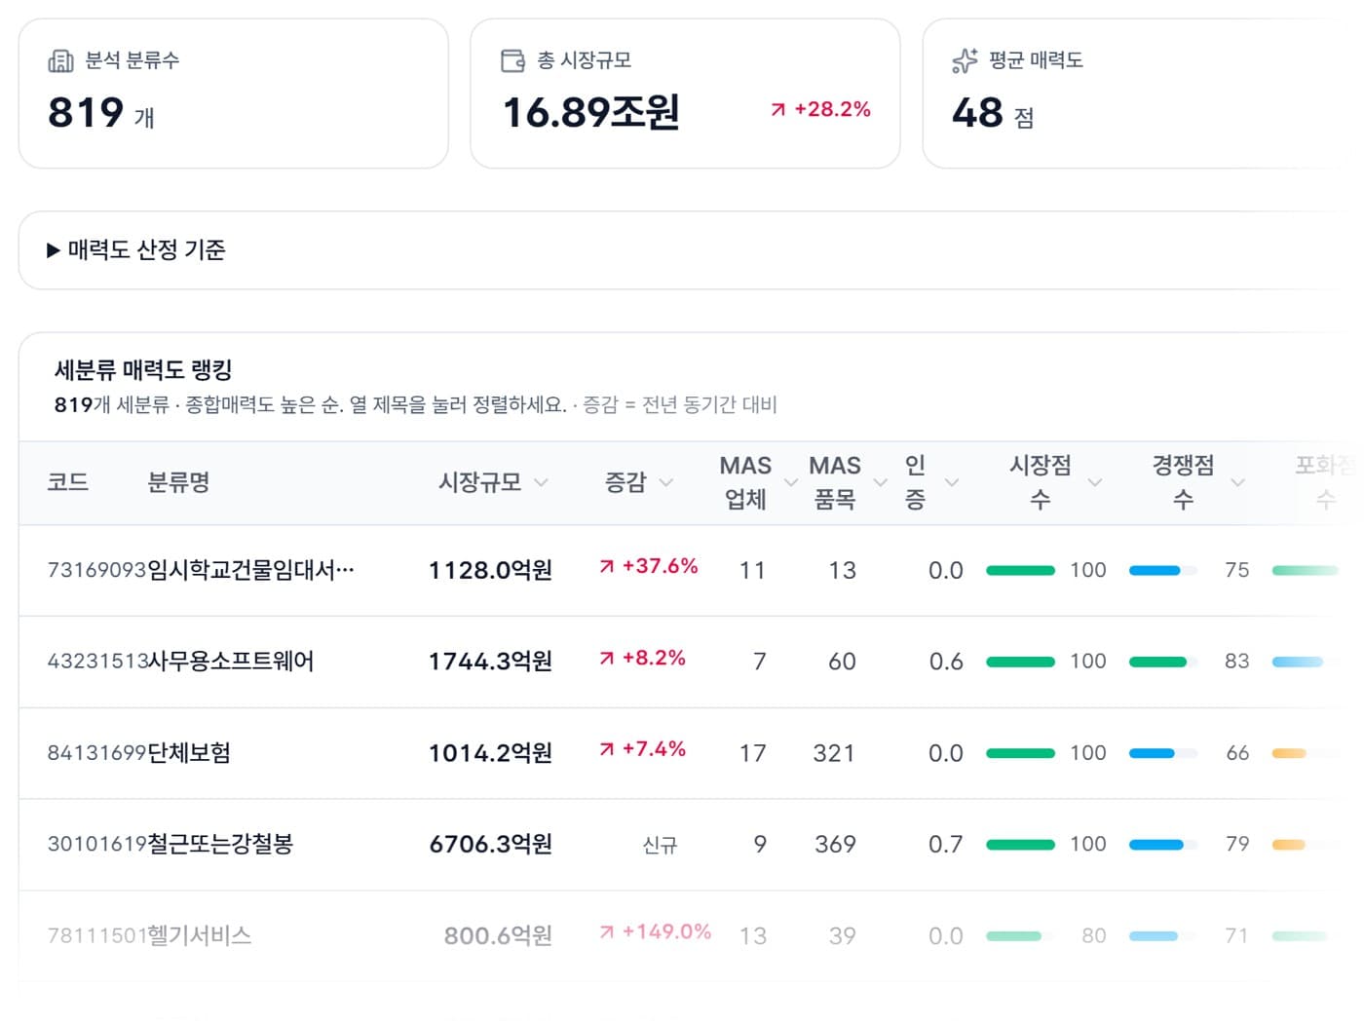The width and height of the screenshot is (1364, 1024).
Task: Click the 경쟁점수 bar for 단체보험 row
Action: (x=1163, y=753)
